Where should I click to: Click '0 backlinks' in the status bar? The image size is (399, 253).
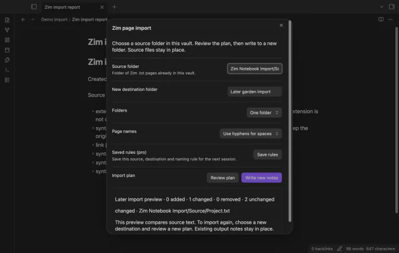[322, 249]
